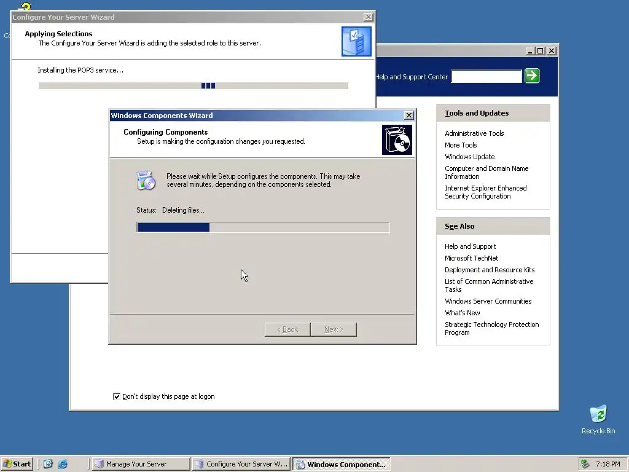Image resolution: width=629 pixels, height=472 pixels.
Task: Open Administrative Tools link
Action: [x=474, y=133]
